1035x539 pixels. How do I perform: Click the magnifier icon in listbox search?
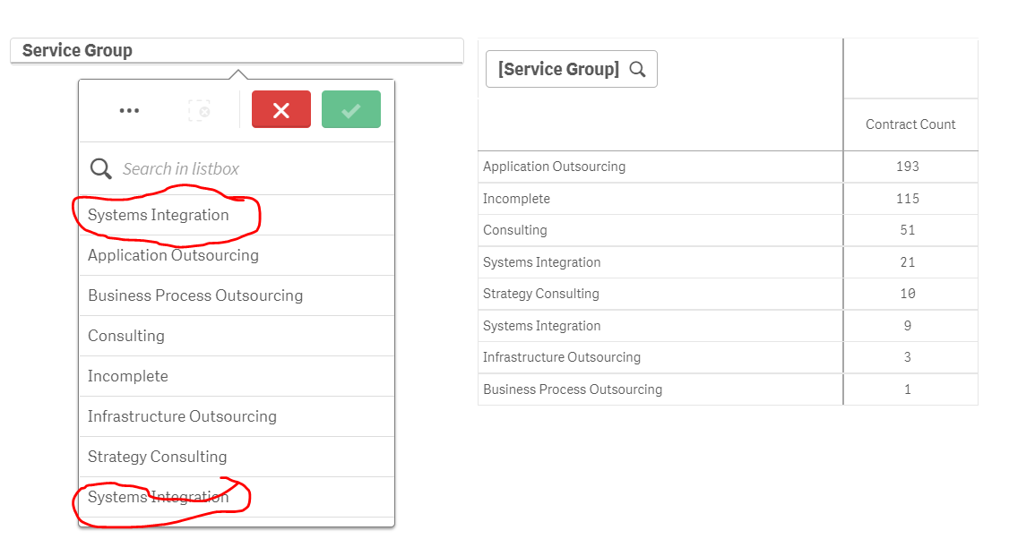tap(101, 168)
